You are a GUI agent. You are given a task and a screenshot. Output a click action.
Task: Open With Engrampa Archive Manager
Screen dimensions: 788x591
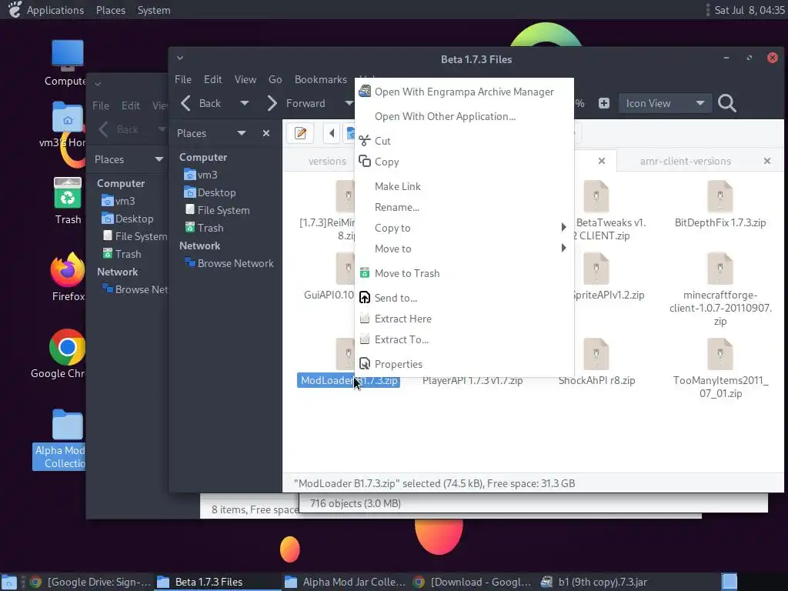click(464, 92)
